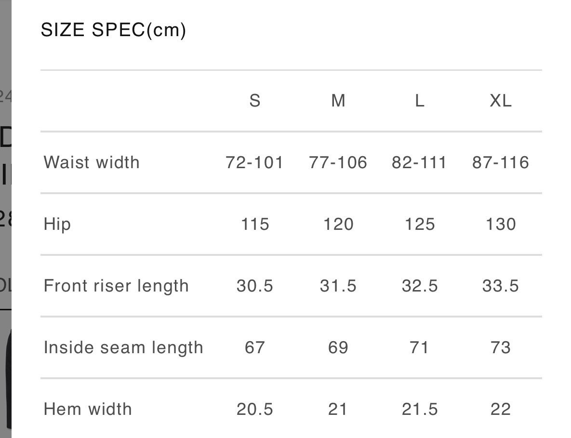The height and width of the screenshot is (438, 571).
Task: Click inside seam value 69
Action: [x=338, y=347]
